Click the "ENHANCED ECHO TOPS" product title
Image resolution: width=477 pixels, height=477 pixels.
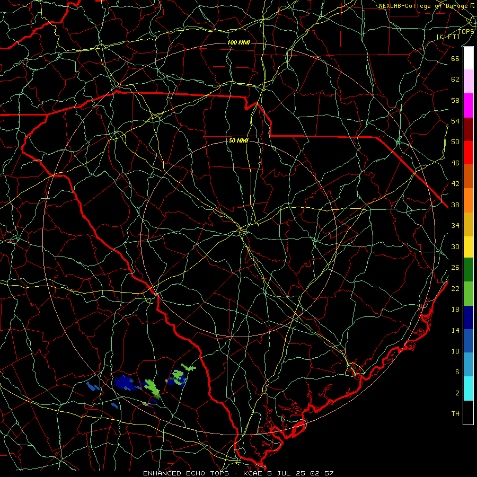(185, 473)
